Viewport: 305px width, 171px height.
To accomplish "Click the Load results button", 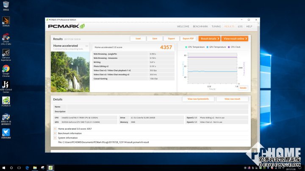I will pos(138,38).
